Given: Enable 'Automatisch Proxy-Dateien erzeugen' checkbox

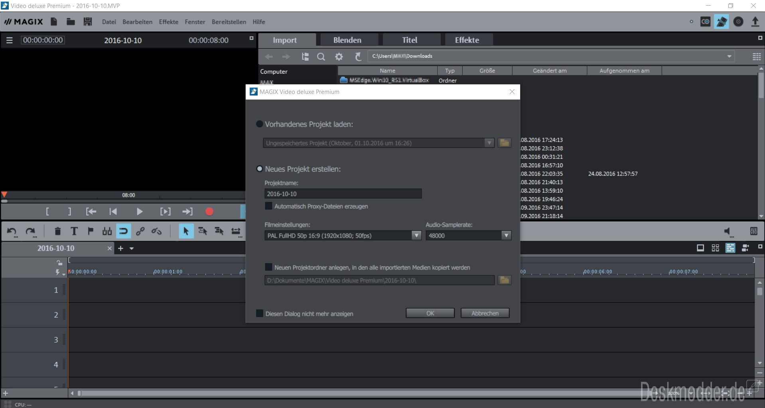Looking at the screenshot, I should pos(268,206).
